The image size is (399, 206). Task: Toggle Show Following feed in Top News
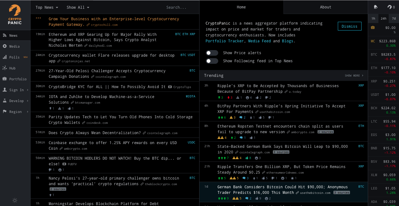tap(212, 61)
